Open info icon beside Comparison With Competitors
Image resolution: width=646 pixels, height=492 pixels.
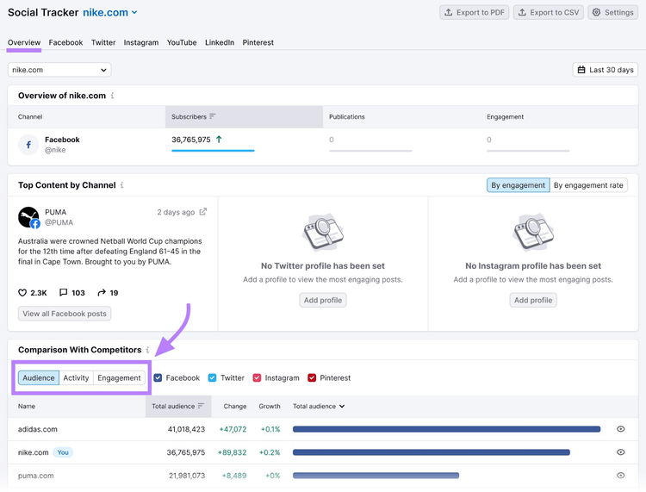147,350
